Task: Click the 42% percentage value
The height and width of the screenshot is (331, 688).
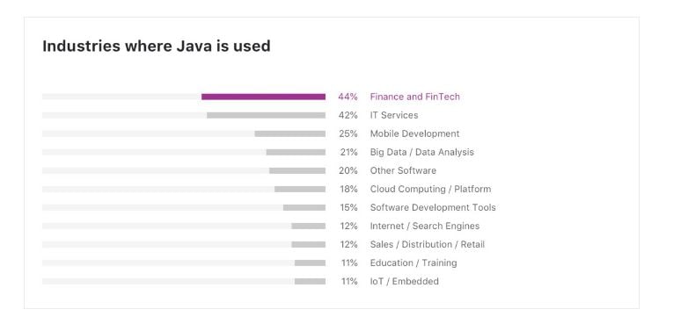Action: coord(348,115)
